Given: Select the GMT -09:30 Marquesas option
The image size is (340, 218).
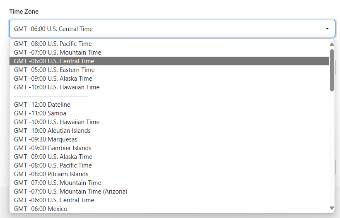Looking at the screenshot, I should click(46, 139).
